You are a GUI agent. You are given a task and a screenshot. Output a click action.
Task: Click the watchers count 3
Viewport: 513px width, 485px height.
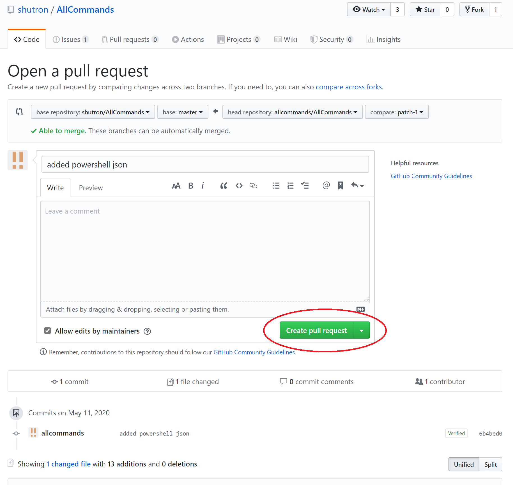pos(397,10)
